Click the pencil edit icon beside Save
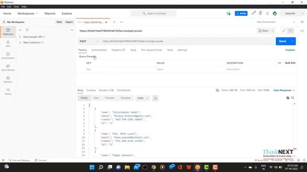Viewport: 307px width, 172px height. (283, 31)
